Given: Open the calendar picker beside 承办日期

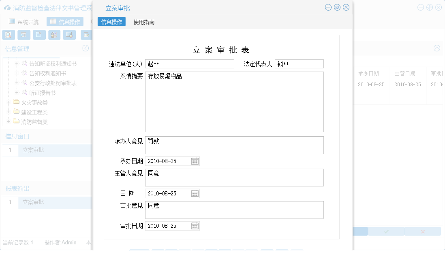Looking at the screenshot, I should click(195, 161).
